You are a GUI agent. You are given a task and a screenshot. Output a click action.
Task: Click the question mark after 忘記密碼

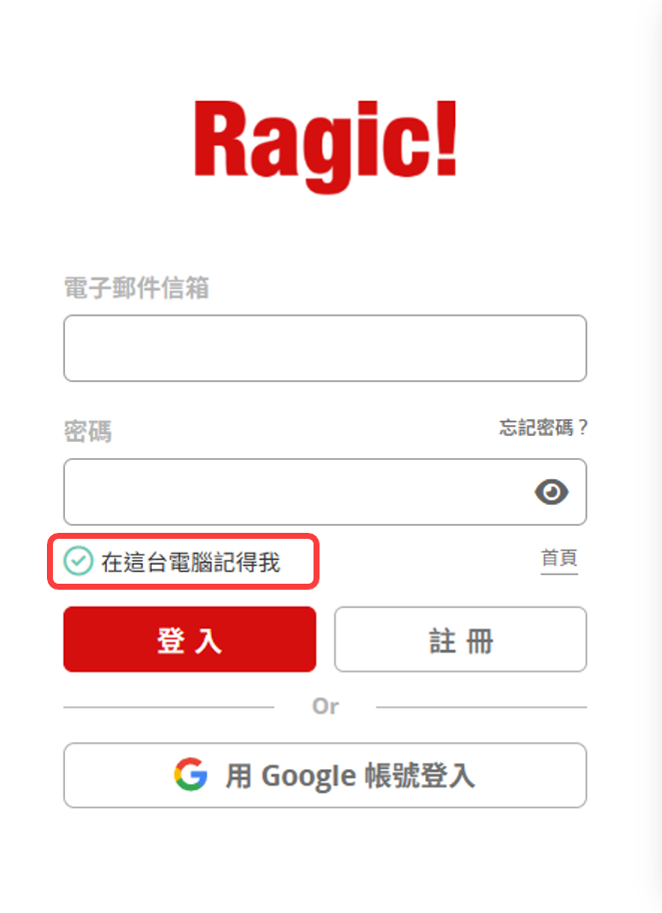click(x=583, y=427)
